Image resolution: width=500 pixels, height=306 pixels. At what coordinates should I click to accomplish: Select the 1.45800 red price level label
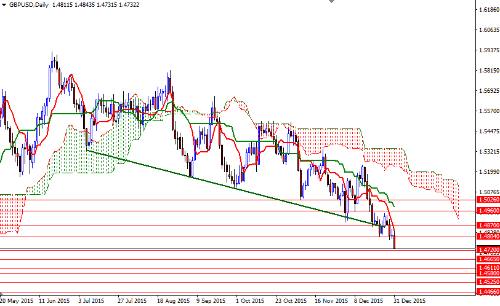488,273
